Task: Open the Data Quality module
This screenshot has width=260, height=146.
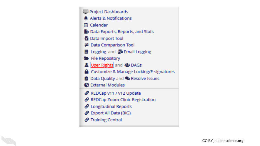Action: [103, 78]
